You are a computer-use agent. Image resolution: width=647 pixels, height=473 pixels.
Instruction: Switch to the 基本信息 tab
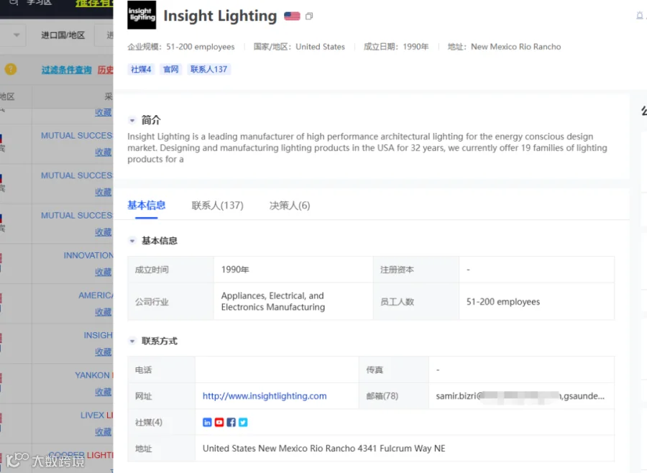146,205
